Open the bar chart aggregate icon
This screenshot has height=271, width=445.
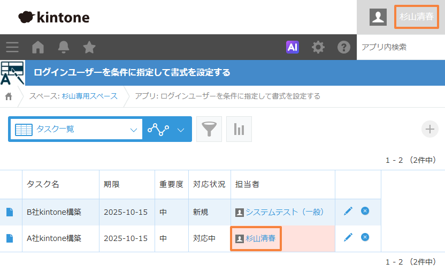coord(239,129)
